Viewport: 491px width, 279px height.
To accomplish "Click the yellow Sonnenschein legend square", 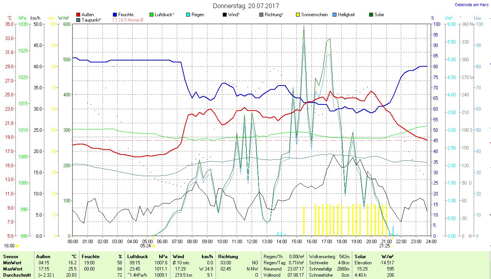I will [x=298, y=15].
